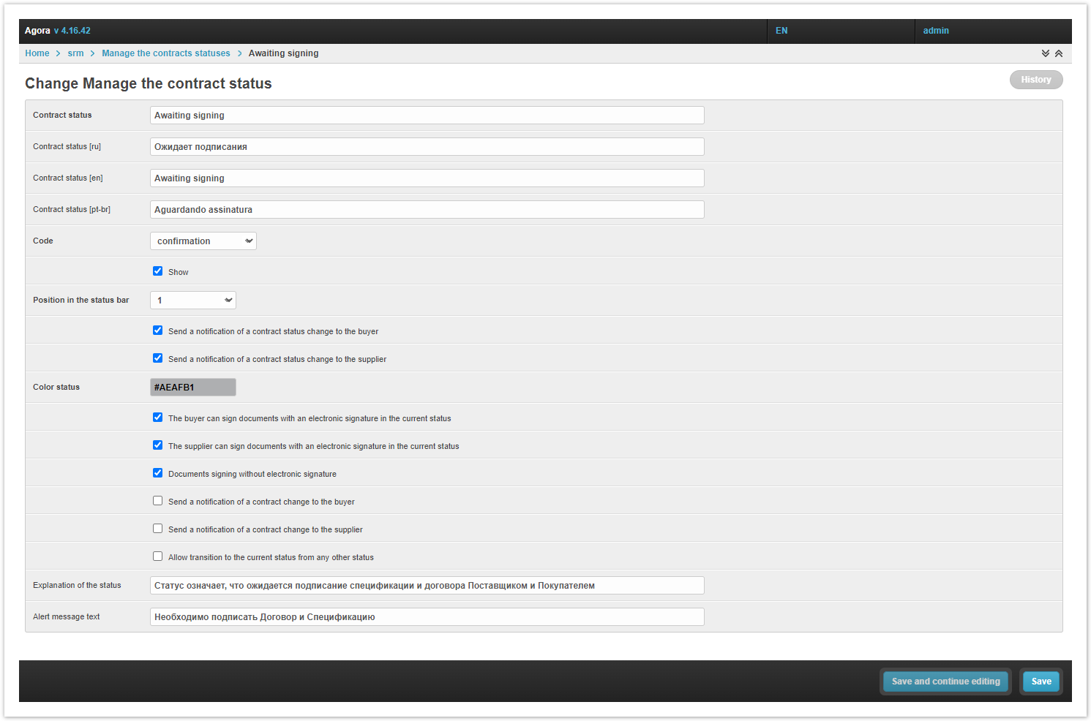Click the Contract status [pt-br] input field
Screen dimensions: 1091x721
click(427, 210)
